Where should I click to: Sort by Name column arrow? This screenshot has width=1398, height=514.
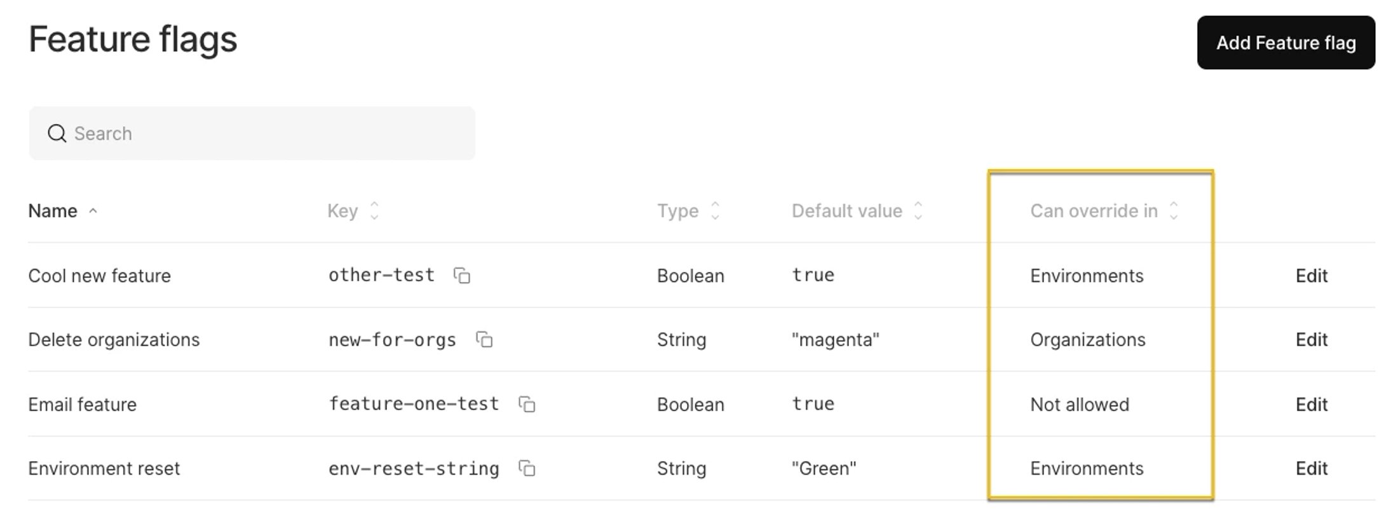coord(93,211)
